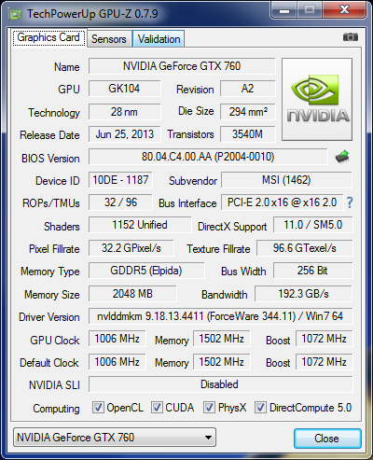Click the Bus Width field 256 Bit

tap(313, 271)
